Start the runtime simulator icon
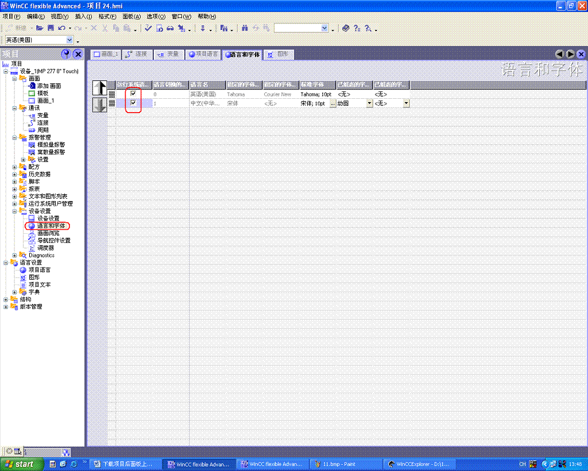Viewport: 588px width, 471px height. [160, 28]
